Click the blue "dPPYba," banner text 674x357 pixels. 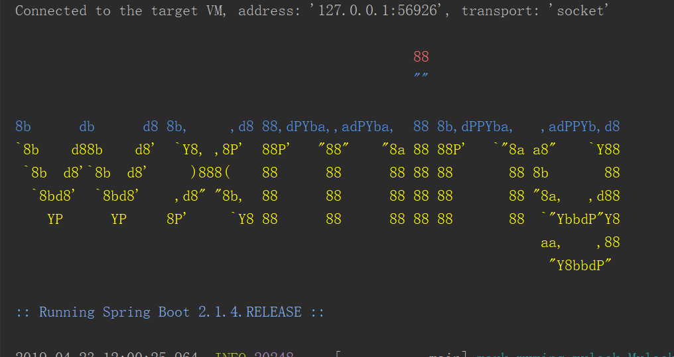tap(487, 127)
